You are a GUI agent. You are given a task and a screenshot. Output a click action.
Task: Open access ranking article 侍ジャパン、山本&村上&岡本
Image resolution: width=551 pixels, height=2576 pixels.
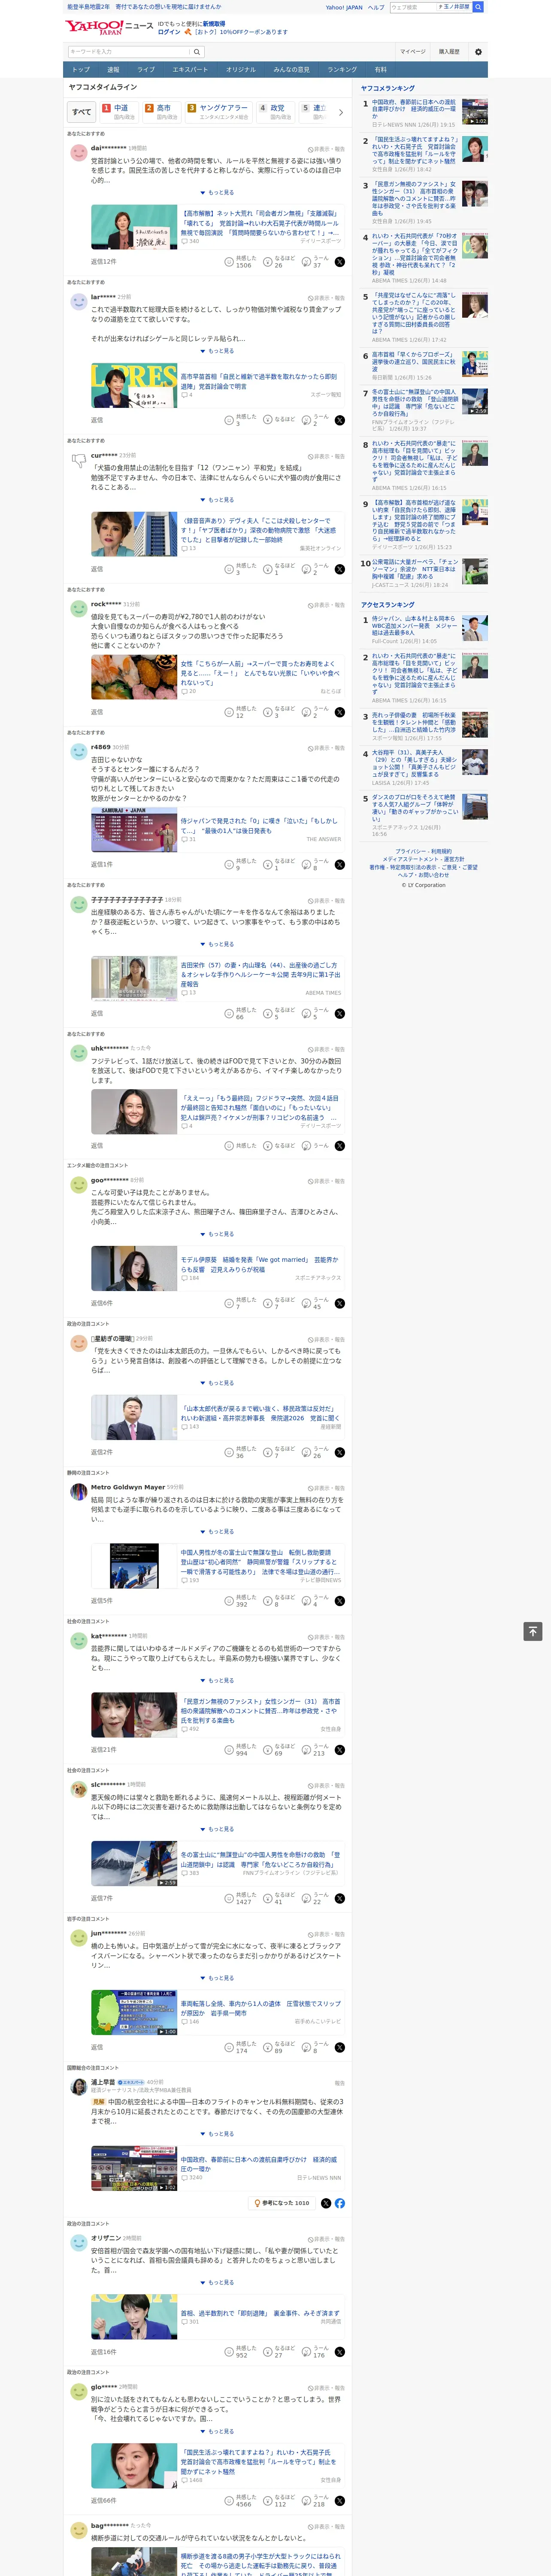coord(414,625)
